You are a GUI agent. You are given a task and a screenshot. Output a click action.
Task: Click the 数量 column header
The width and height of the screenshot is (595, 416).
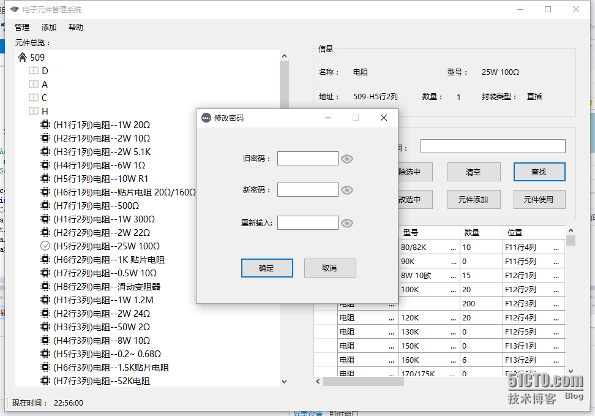point(482,232)
